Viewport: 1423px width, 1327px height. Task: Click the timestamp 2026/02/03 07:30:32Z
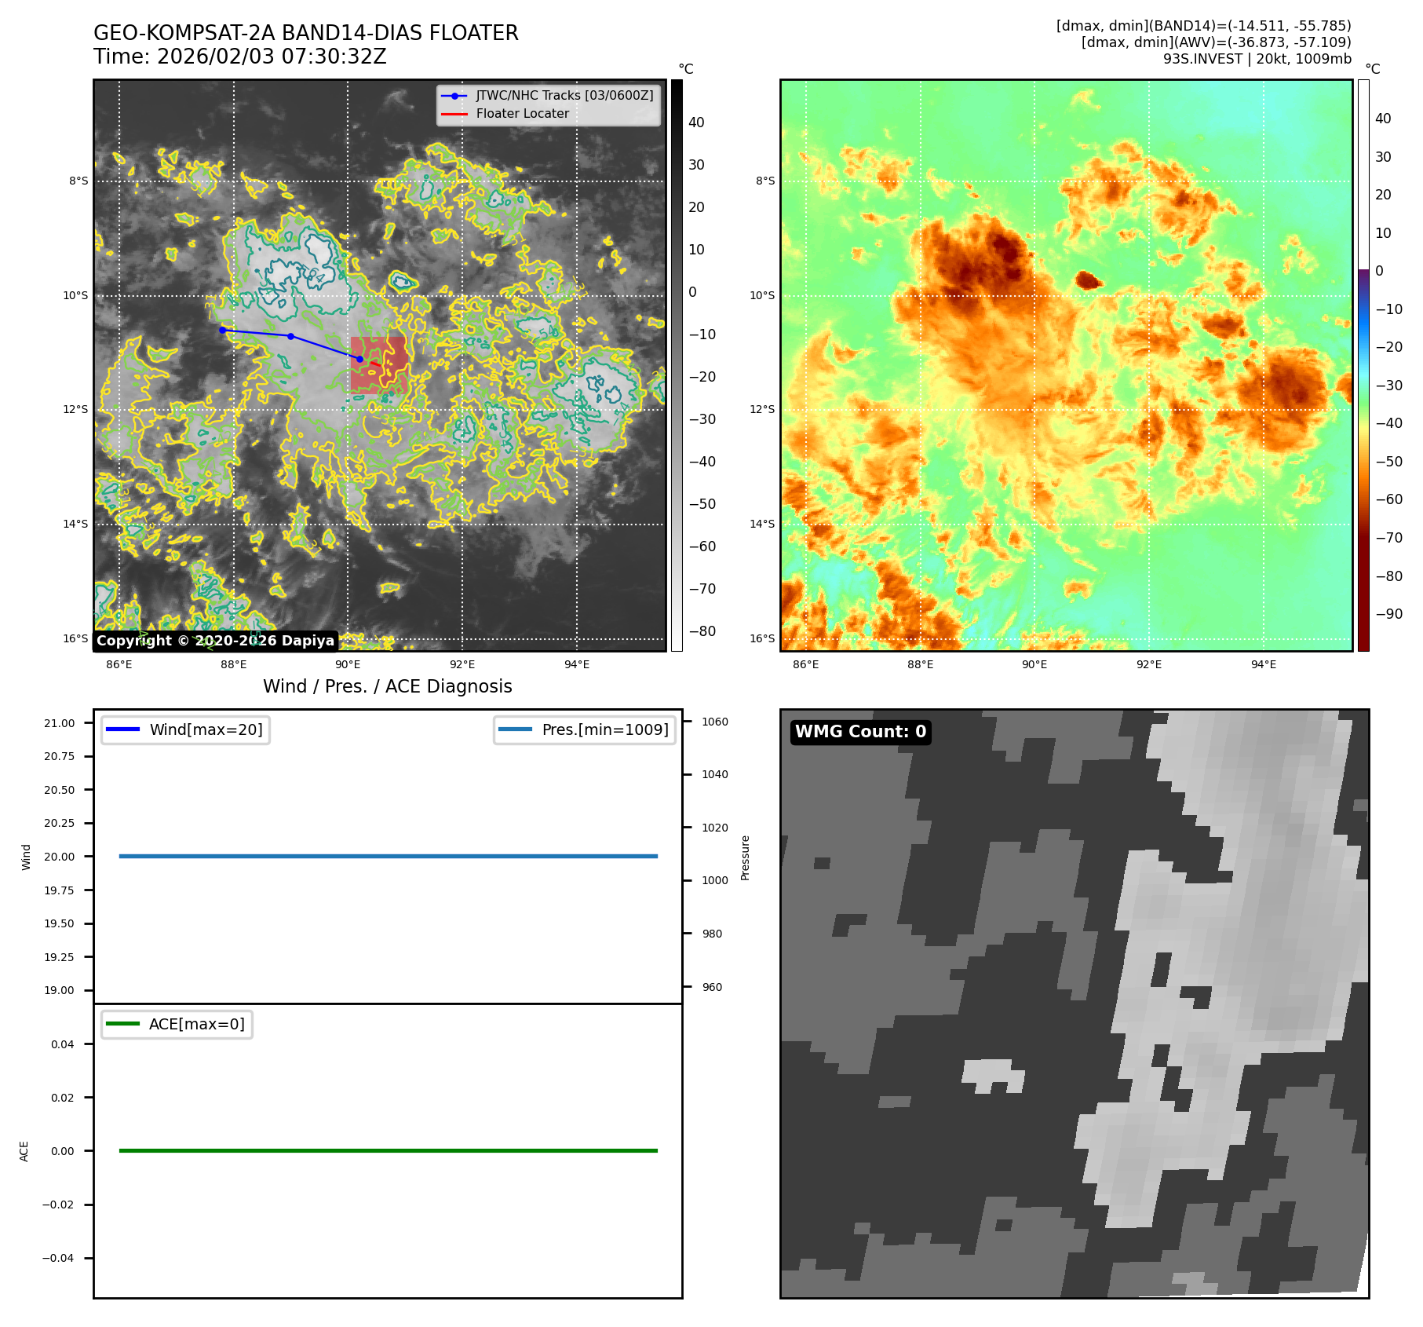coord(272,57)
